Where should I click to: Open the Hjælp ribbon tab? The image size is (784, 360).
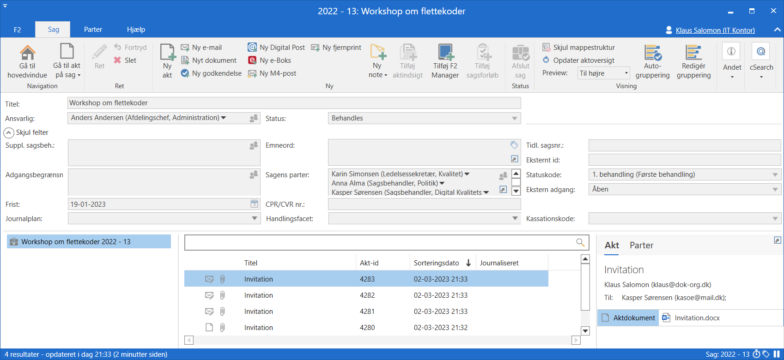(136, 30)
